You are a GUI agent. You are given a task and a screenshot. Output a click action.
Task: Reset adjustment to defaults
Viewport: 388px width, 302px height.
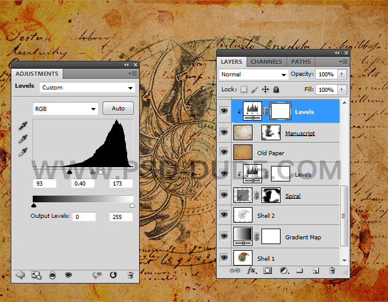pos(113,275)
